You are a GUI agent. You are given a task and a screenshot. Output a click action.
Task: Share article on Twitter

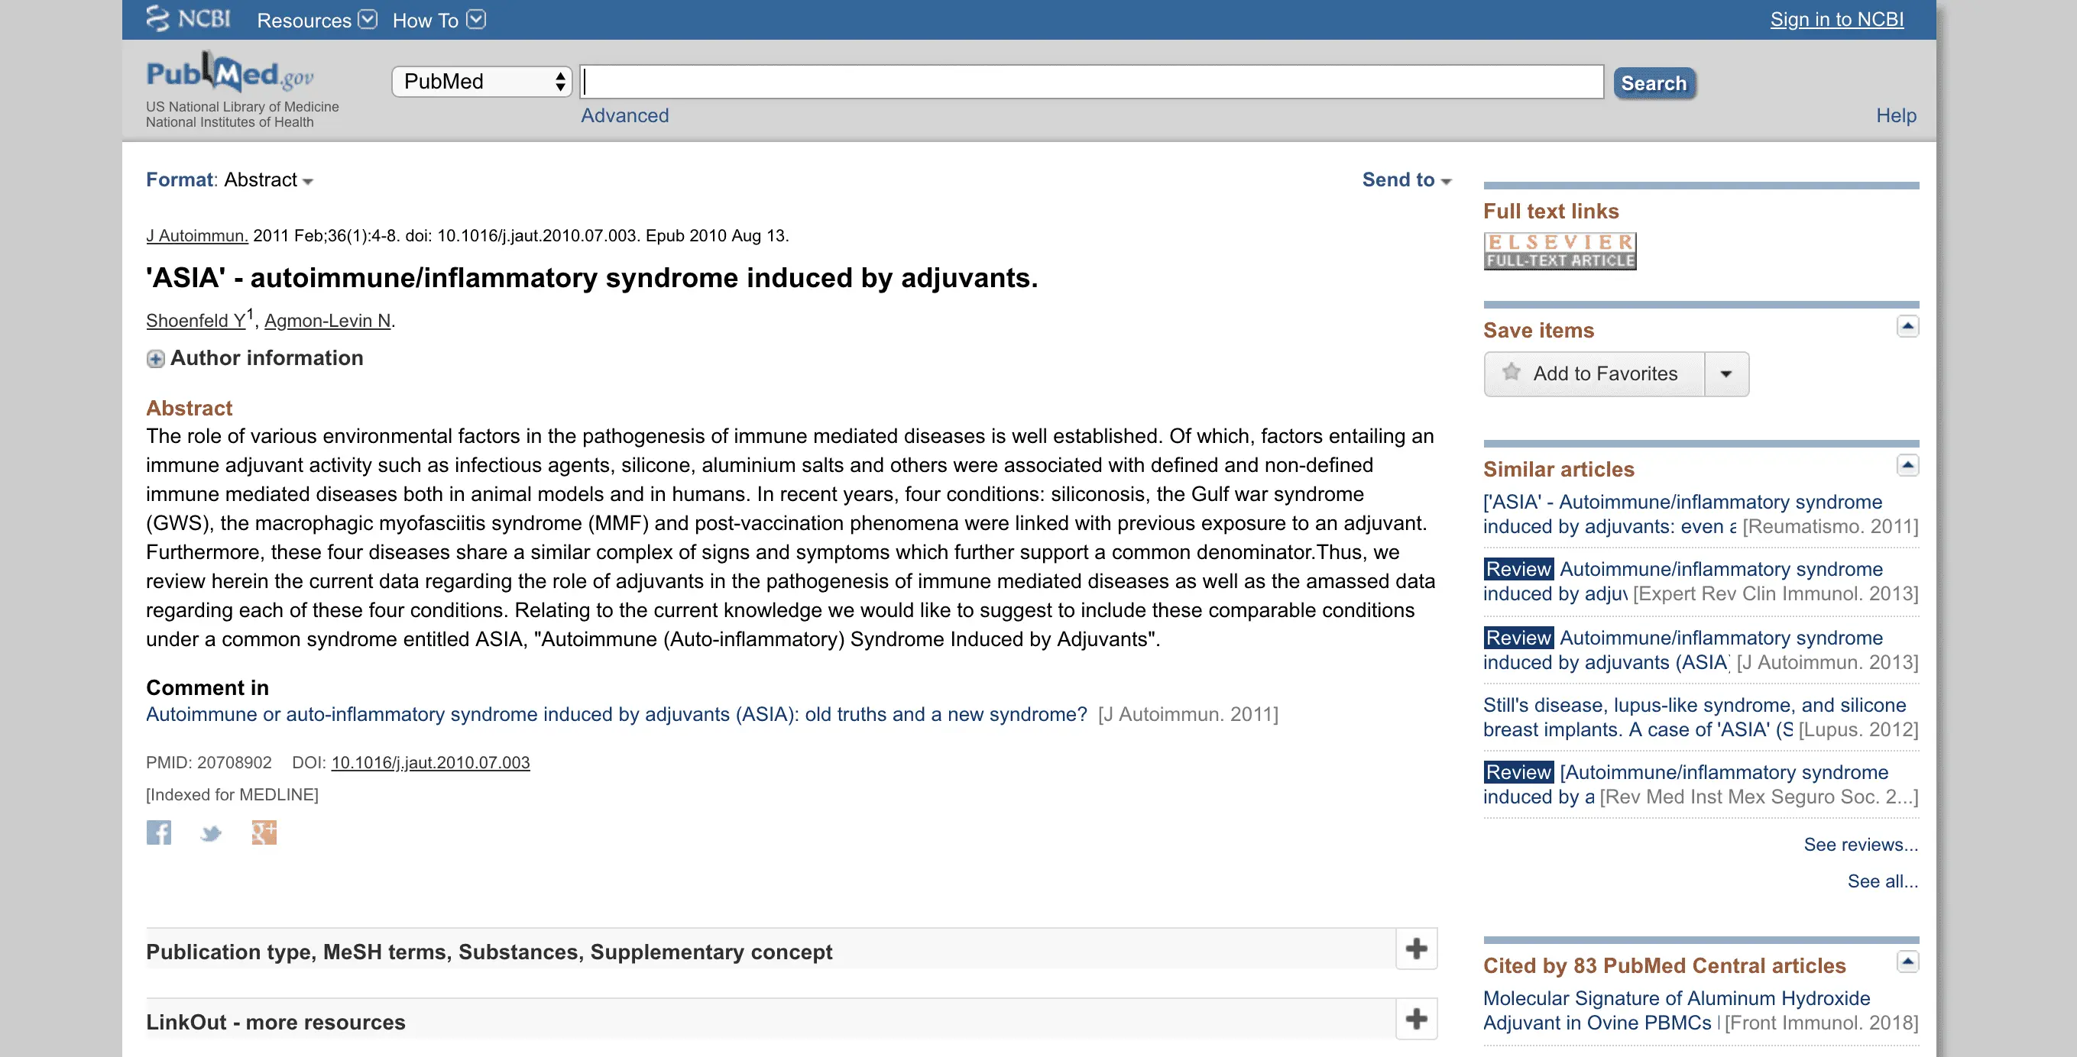click(x=210, y=833)
